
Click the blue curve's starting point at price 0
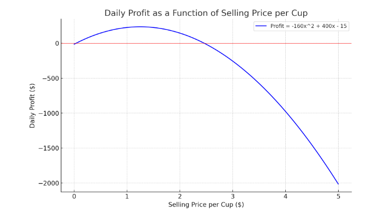74,44
